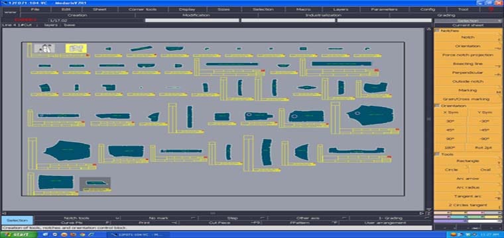Toggle the Curve Pts option

pyautogui.click(x=72, y=223)
